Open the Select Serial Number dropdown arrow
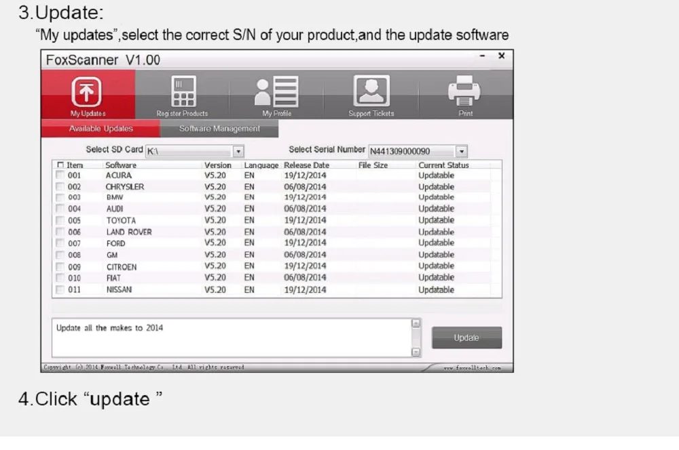 [x=462, y=151]
